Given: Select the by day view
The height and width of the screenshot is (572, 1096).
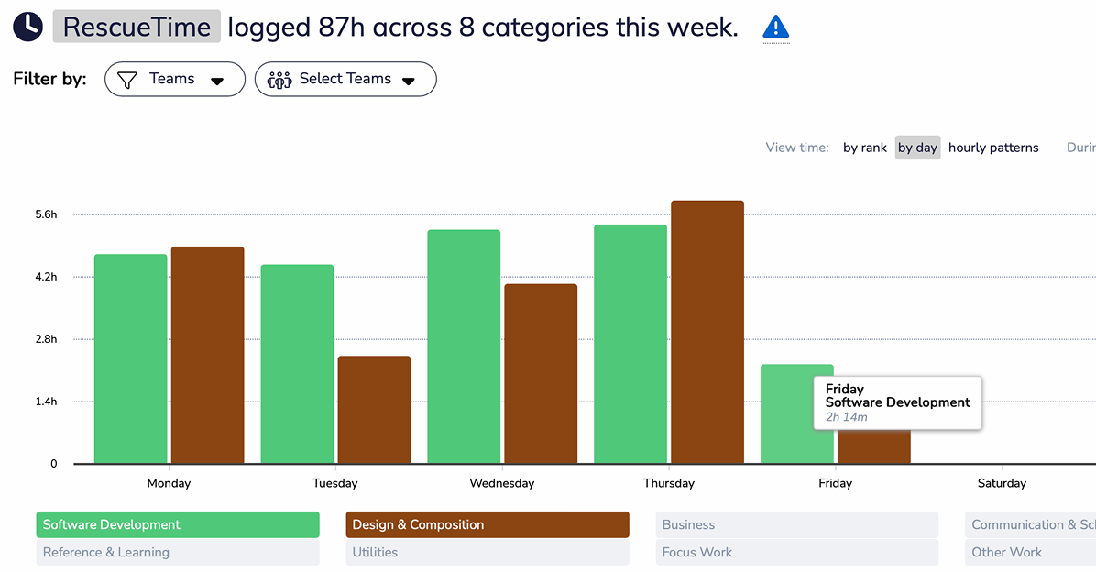Looking at the screenshot, I should pos(917,148).
